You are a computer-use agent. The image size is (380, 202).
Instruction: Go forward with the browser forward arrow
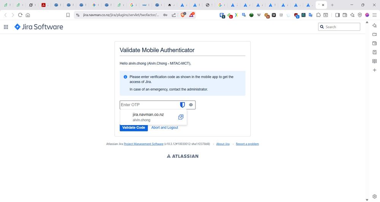[x=13, y=15]
